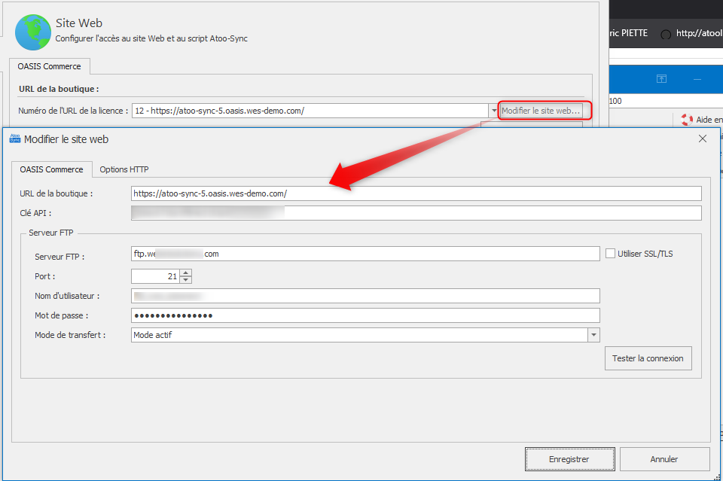Click the minimize dash in blue bar
This screenshot has width=723, height=481.
tap(697, 80)
